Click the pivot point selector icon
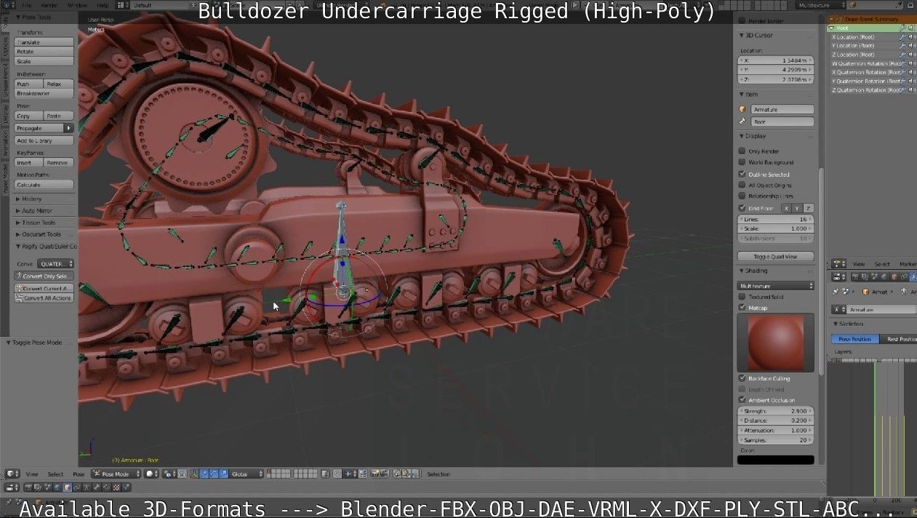 tap(170, 474)
